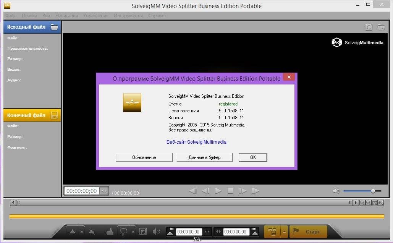Zoom in the timeline
Image resolution: width=393 pixels, height=243 pixels.
[368, 203]
